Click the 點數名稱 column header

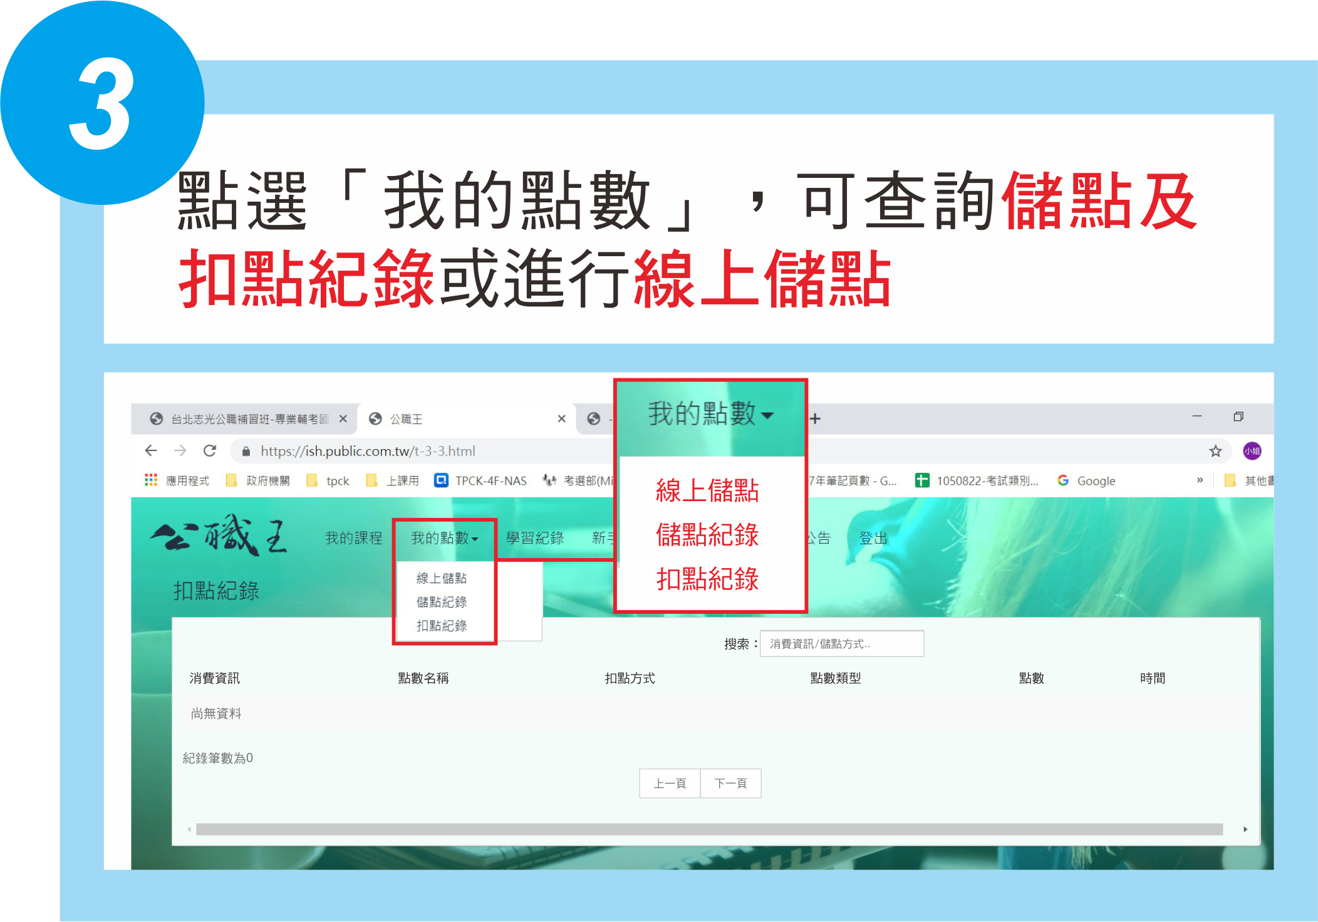coord(423,678)
